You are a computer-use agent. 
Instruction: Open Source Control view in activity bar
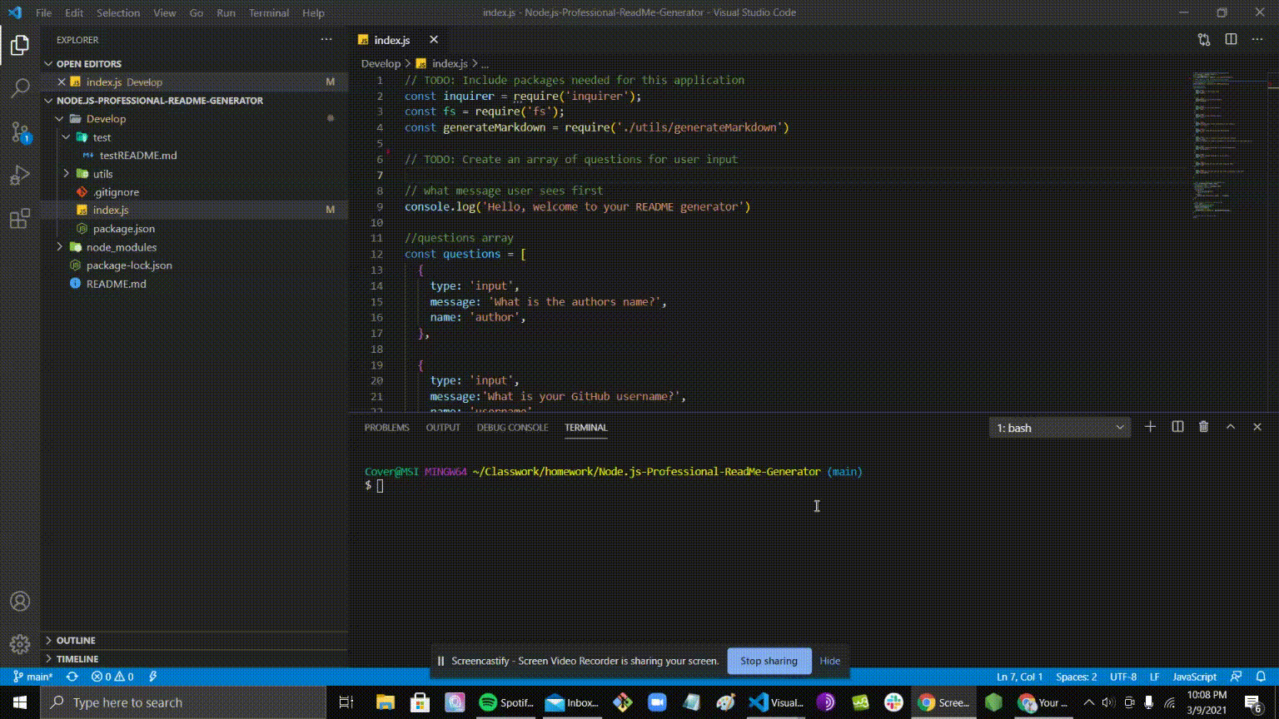point(20,131)
